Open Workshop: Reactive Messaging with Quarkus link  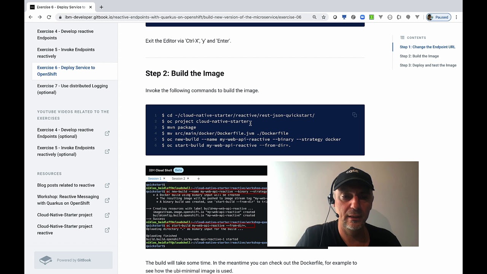click(x=68, y=200)
